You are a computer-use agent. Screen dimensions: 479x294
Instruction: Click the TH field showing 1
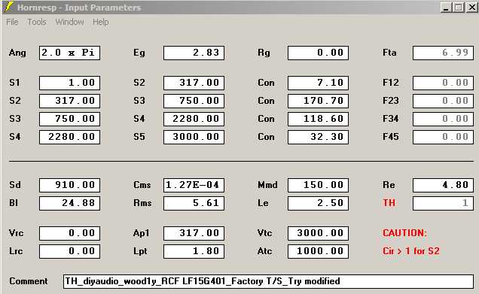click(443, 203)
